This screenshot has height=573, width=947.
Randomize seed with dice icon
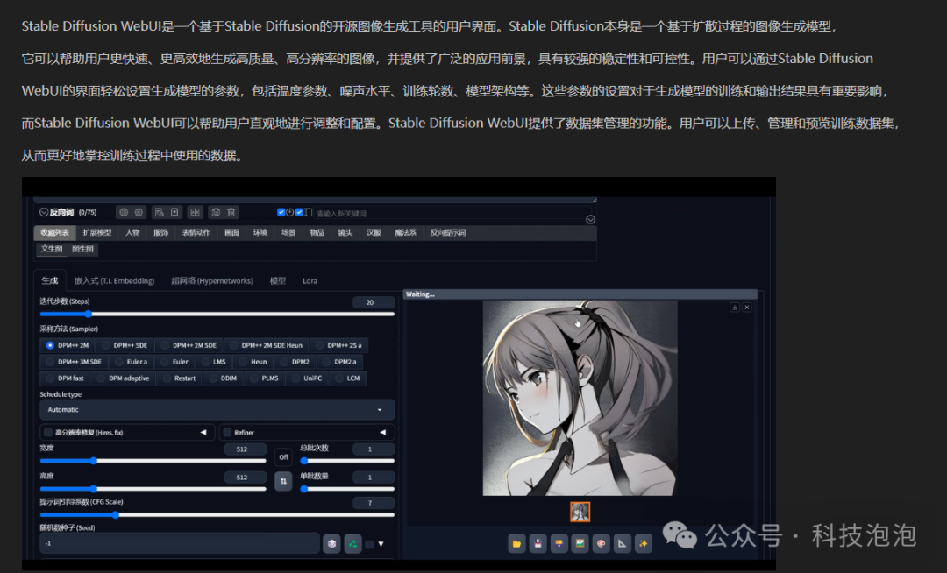[331, 543]
